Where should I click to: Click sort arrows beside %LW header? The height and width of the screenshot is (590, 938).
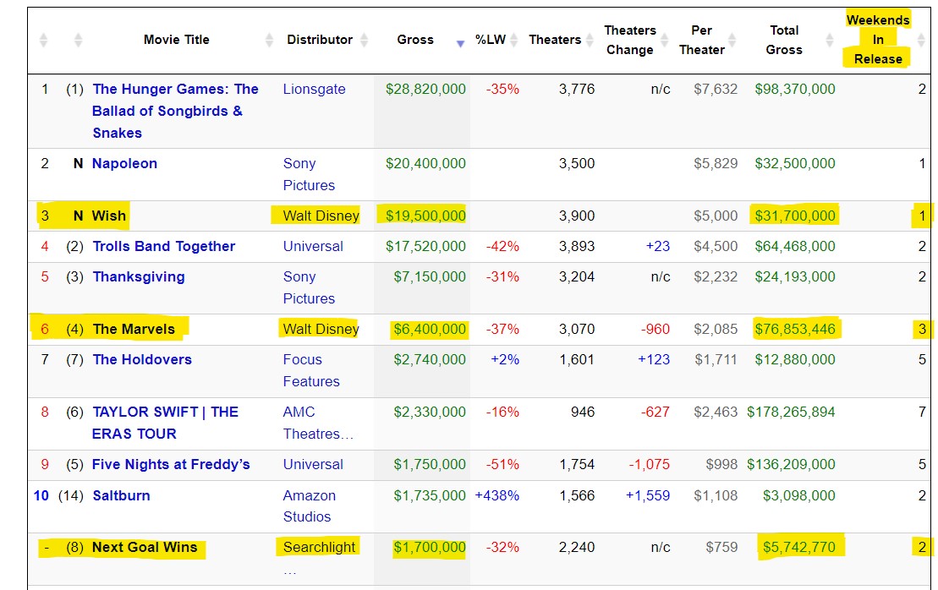pyautogui.click(x=513, y=41)
